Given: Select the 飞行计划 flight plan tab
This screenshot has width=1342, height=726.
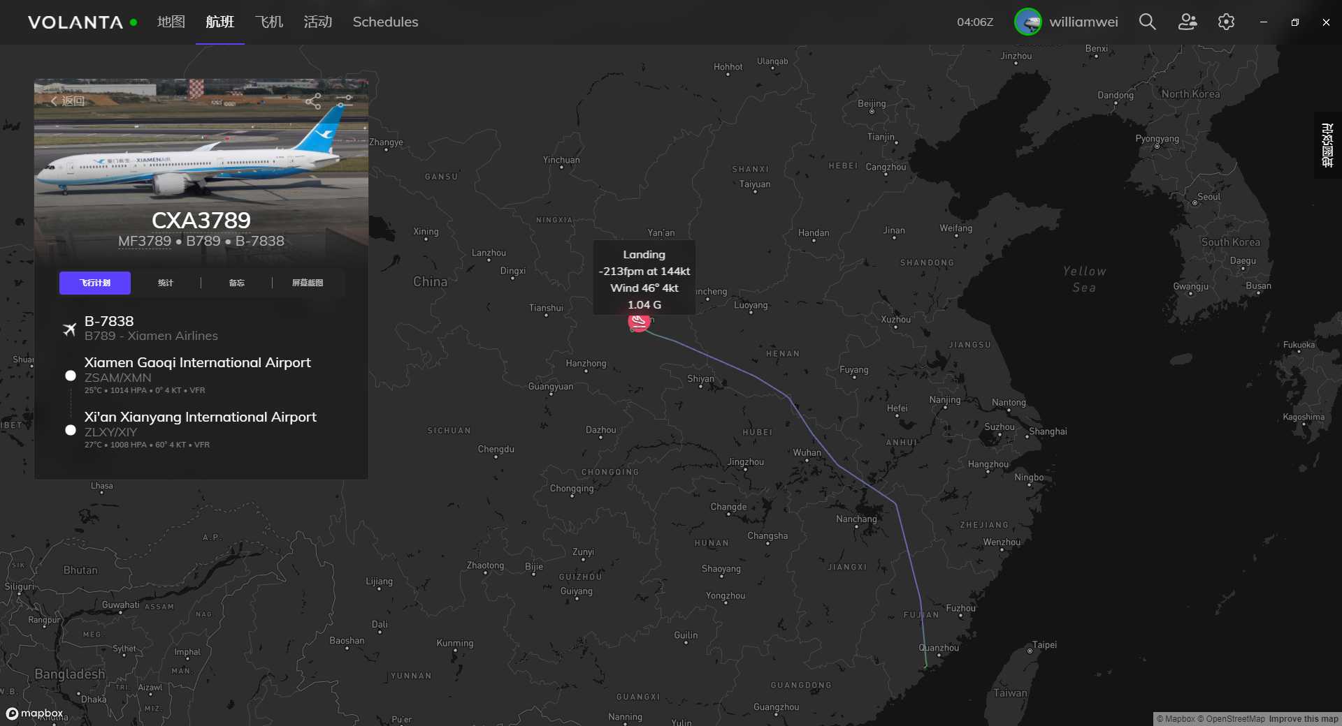Looking at the screenshot, I should pyautogui.click(x=95, y=283).
